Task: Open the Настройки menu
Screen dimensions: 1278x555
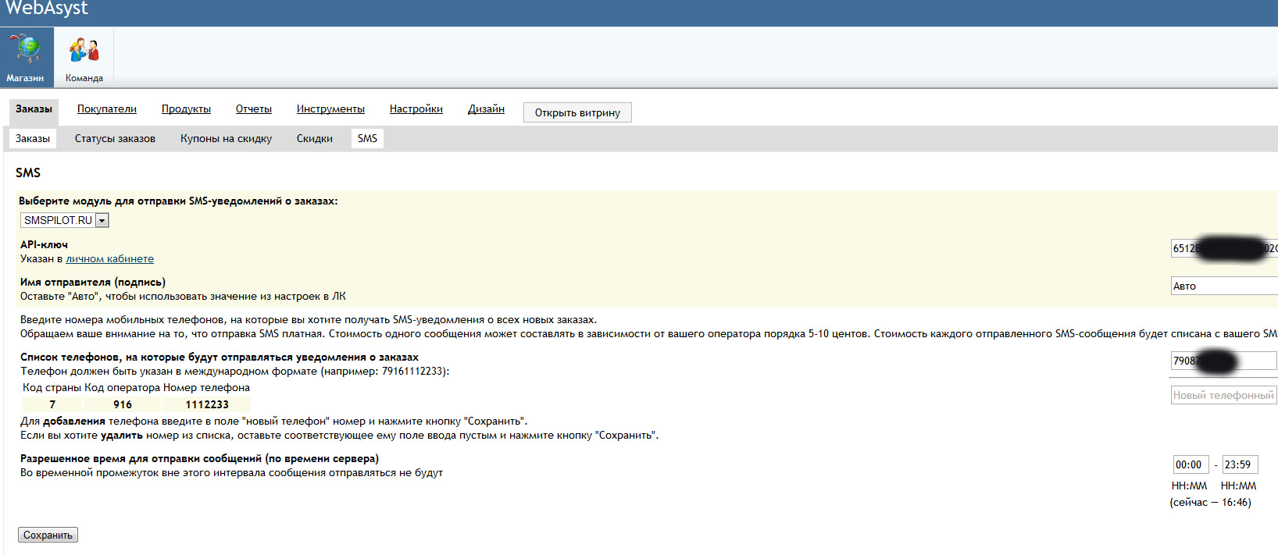Action: pos(416,109)
